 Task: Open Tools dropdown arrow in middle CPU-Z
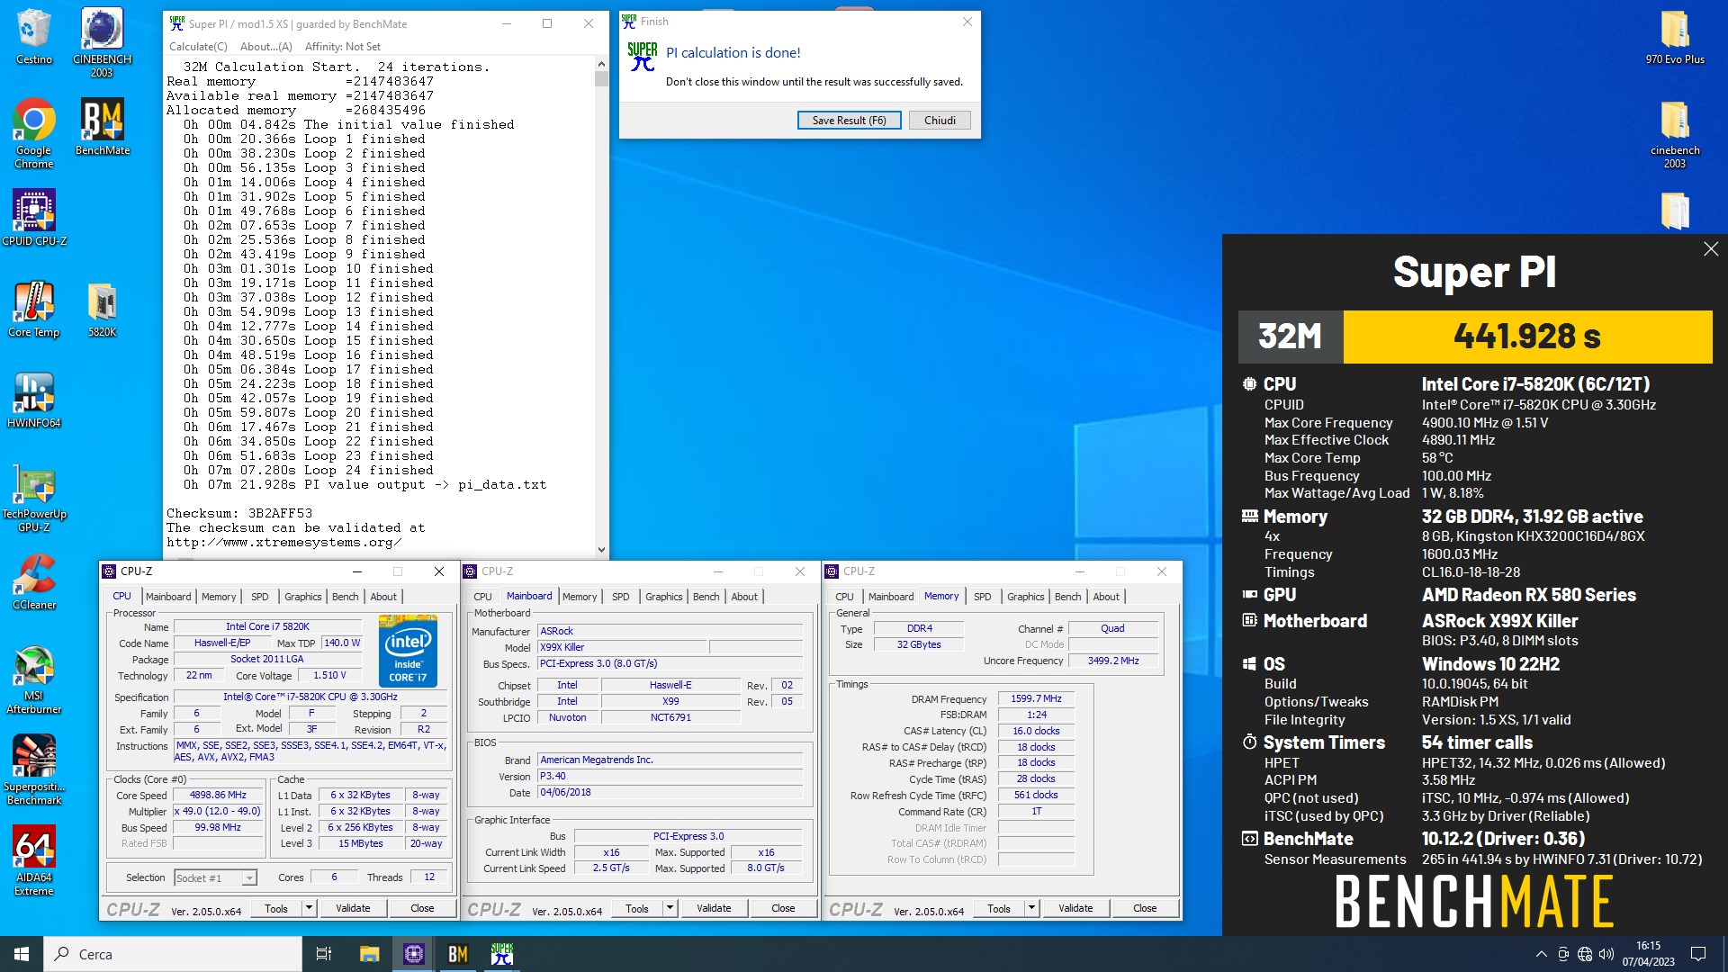coord(670,908)
